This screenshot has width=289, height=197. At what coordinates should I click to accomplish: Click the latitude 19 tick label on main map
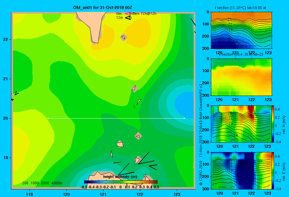click(x=6, y=158)
